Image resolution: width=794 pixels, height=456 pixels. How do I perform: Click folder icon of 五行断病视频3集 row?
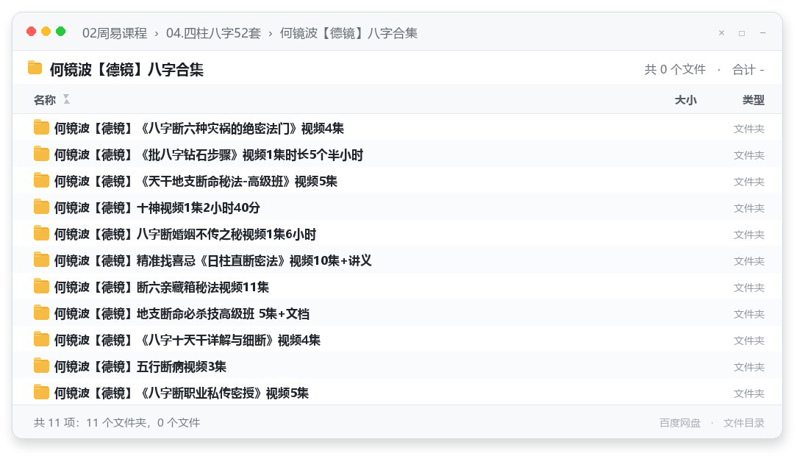41,366
